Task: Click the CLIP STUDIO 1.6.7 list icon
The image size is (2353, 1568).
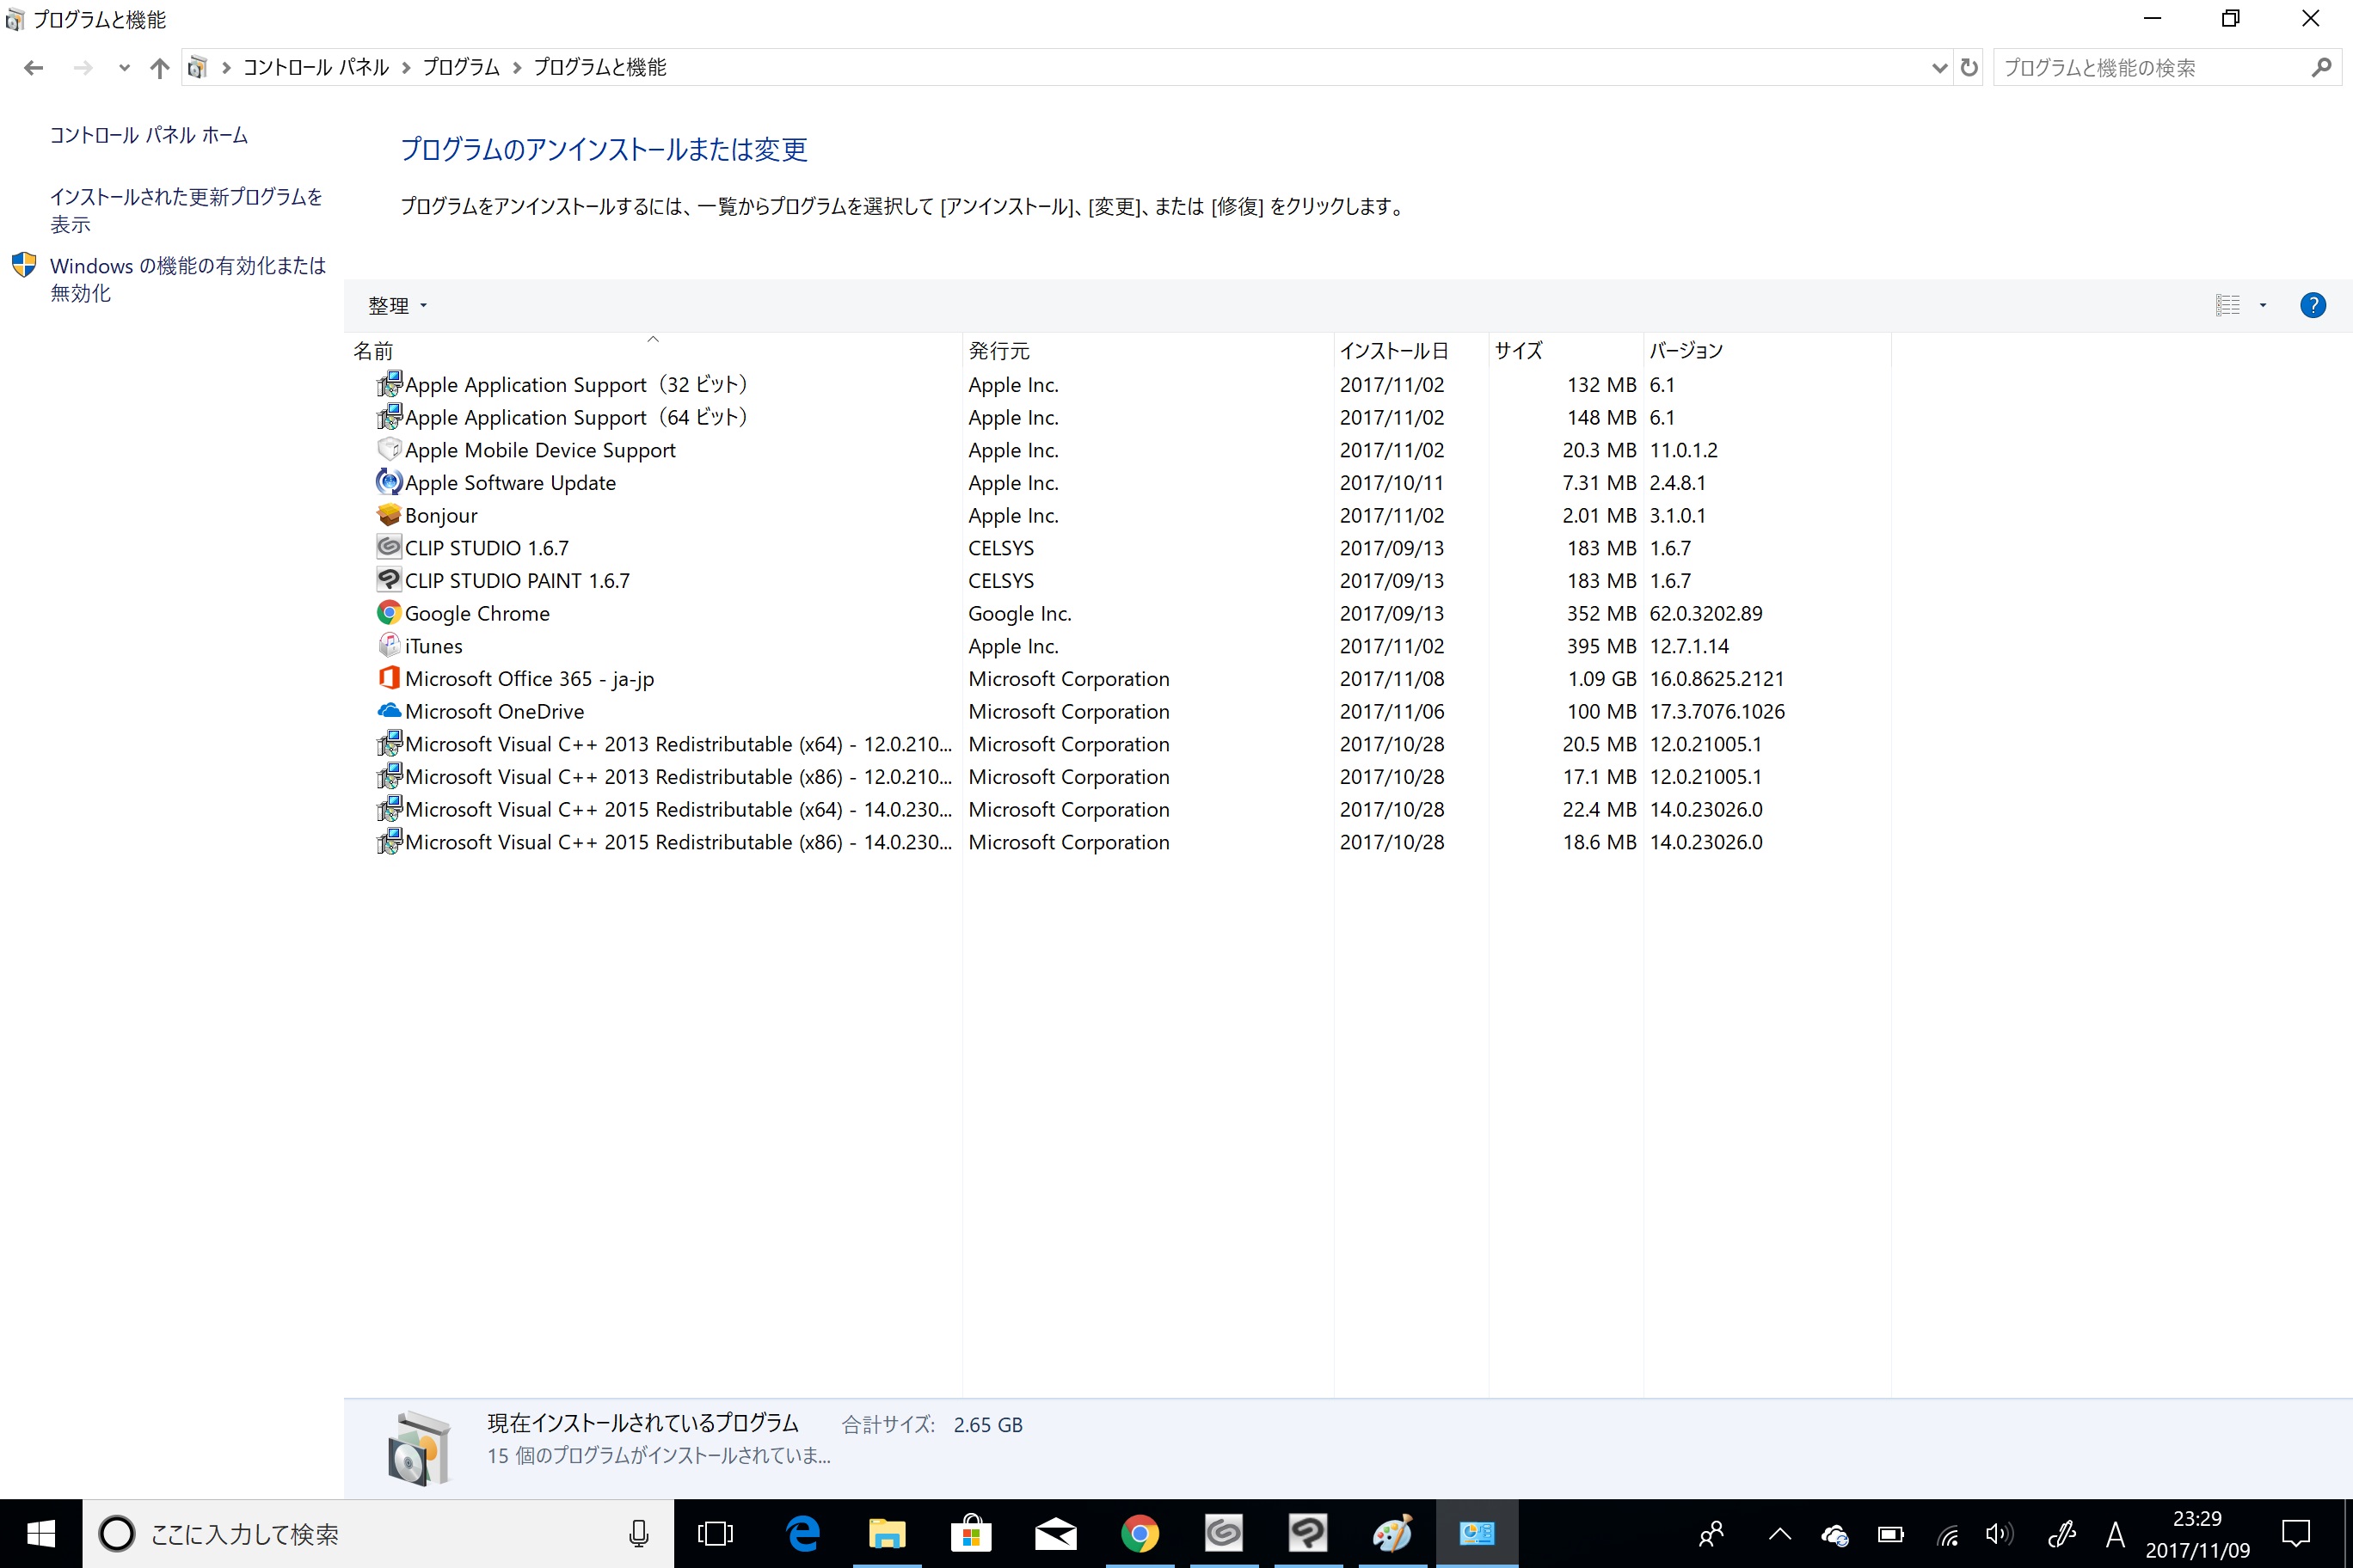Action: coord(390,547)
